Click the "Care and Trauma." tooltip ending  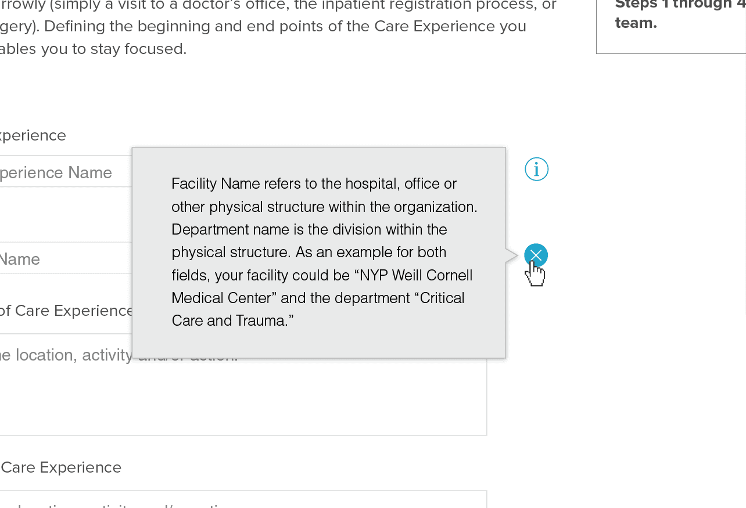[x=233, y=320]
